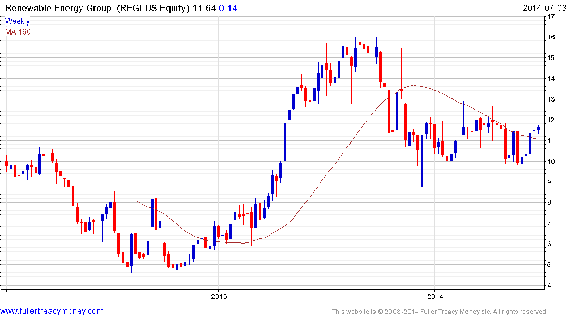The height and width of the screenshot is (319, 571).
Task: Click the 8 price axis label
Action: click(550, 203)
